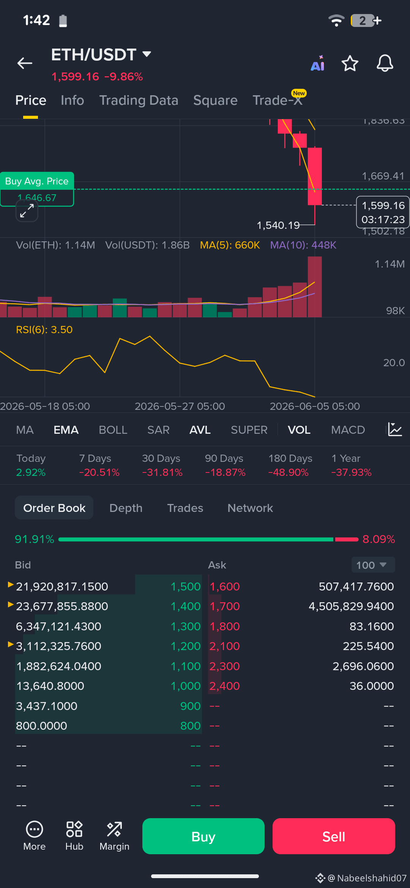
Task: Select the Depth tab
Action: tap(126, 508)
